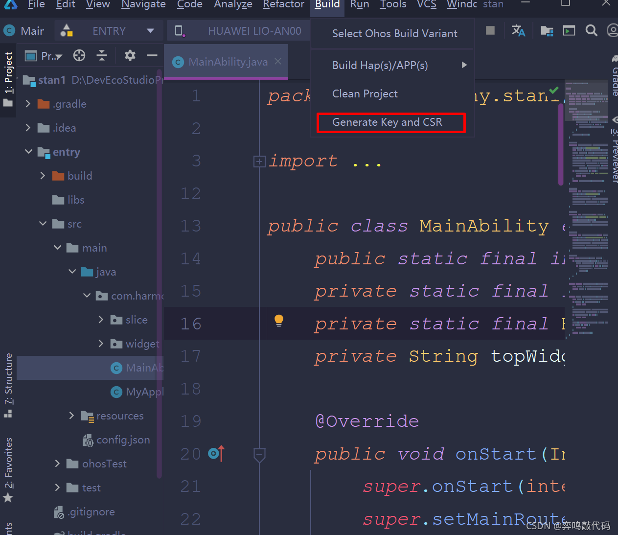Image resolution: width=618 pixels, height=535 pixels.
Task: Toggle the Gradle side panel
Action: 614,76
